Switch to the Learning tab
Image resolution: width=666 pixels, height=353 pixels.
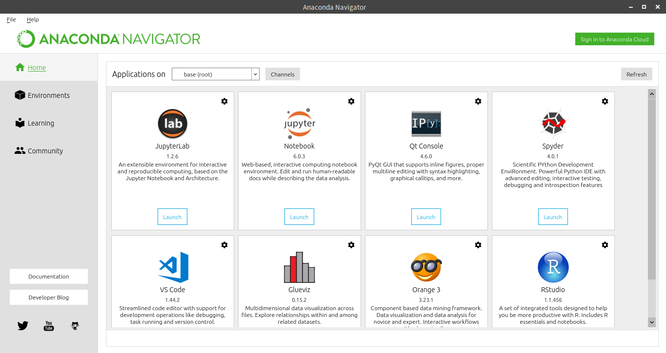point(49,123)
